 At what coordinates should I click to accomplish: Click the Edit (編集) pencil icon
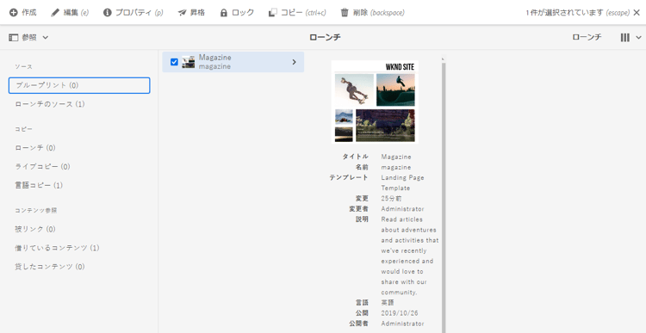click(x=55, y=13)
